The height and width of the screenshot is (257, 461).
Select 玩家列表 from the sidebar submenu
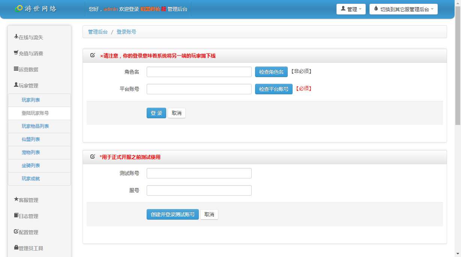click(x=30, y=100)
